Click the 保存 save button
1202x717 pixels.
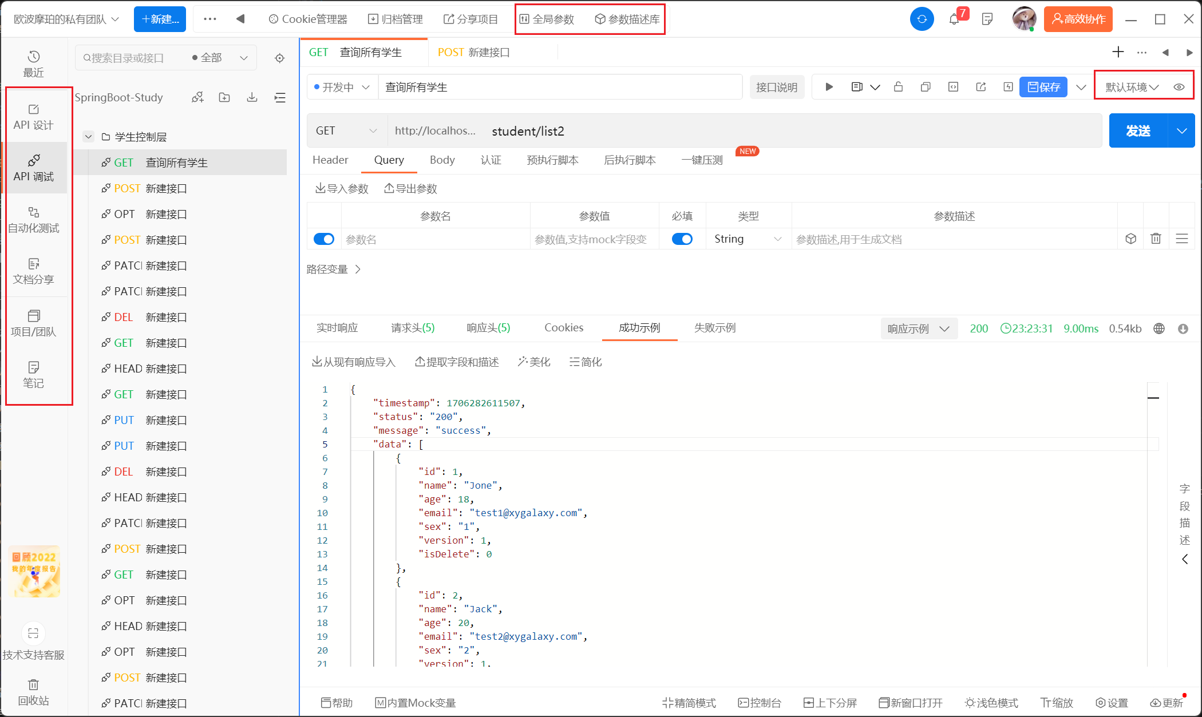pos(1043,87)
